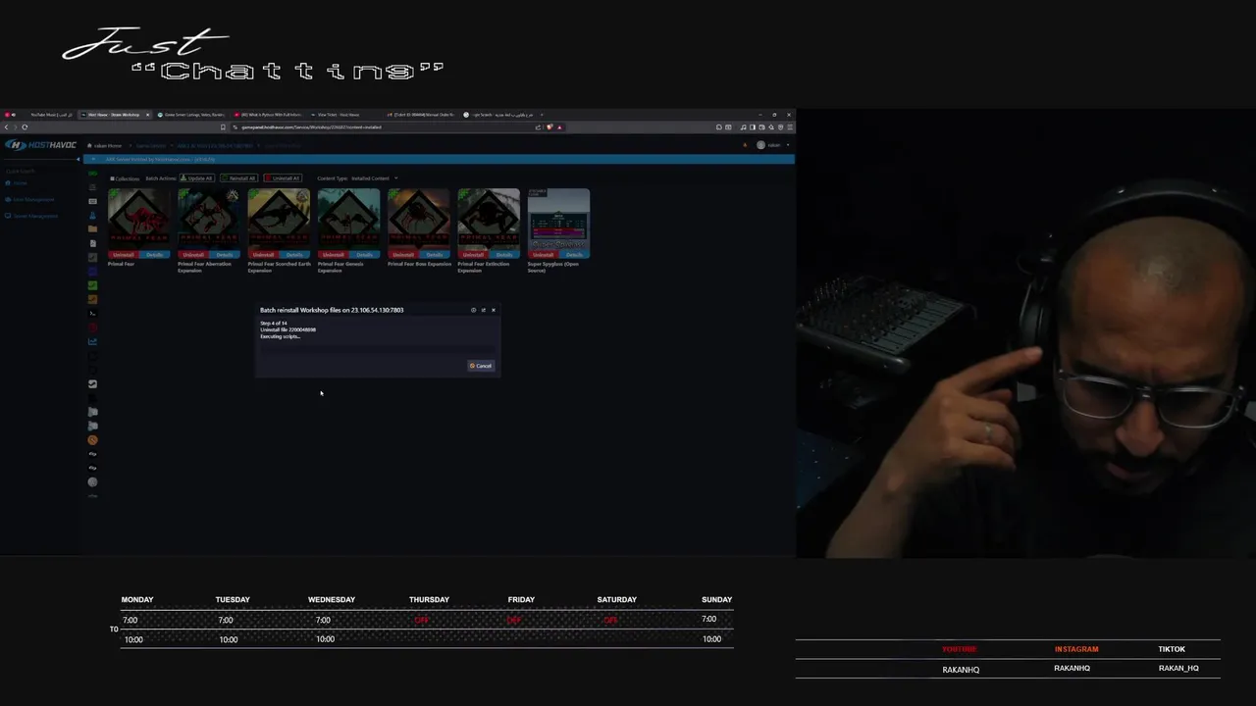The image size is (1256, 706).
Task: Click Primal Fear Boss Expansion thumbnail
Action: 419,220
